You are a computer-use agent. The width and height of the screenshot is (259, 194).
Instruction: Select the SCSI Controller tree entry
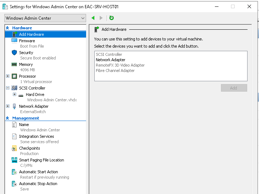coord(32,88)
